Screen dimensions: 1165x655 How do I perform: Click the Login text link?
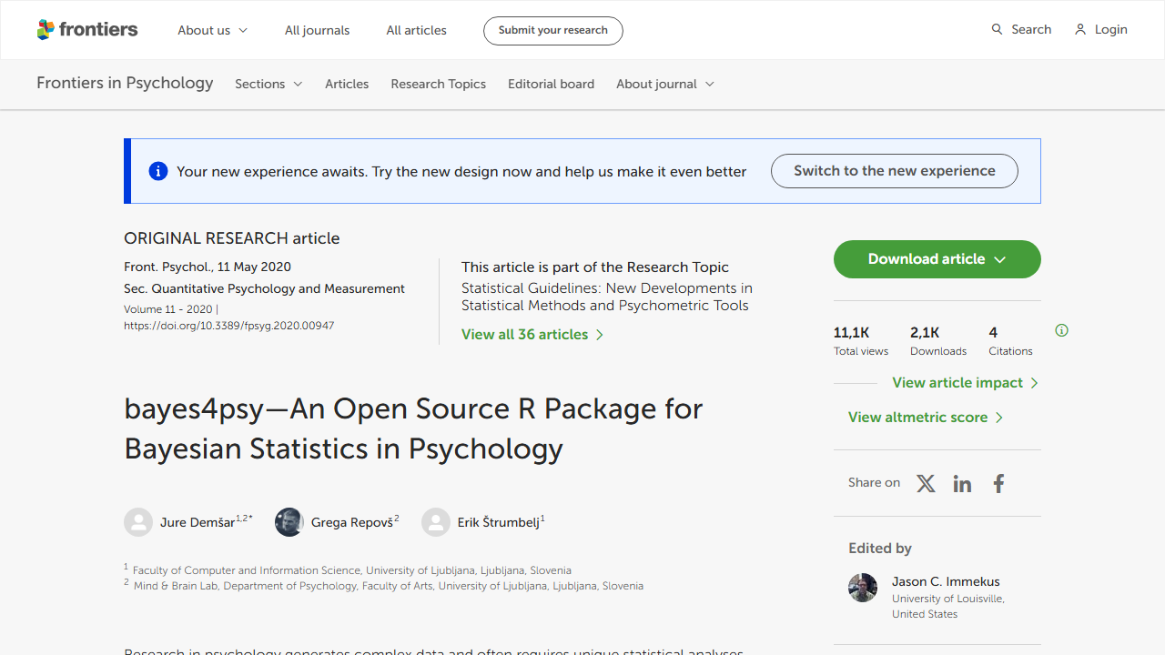tap(1110, 30)
